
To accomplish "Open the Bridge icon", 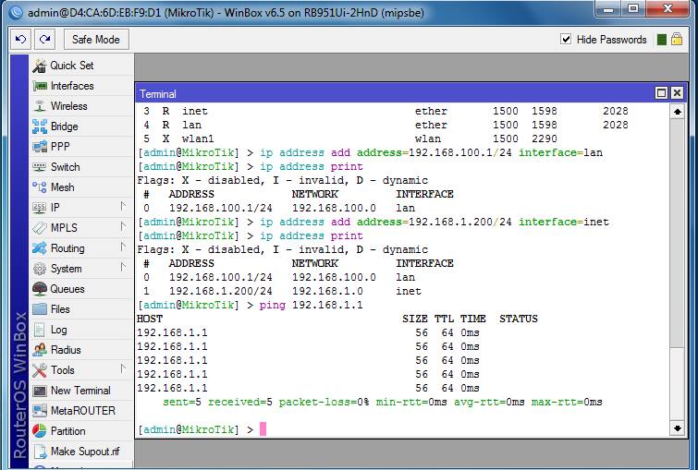I will click(39, 127).
